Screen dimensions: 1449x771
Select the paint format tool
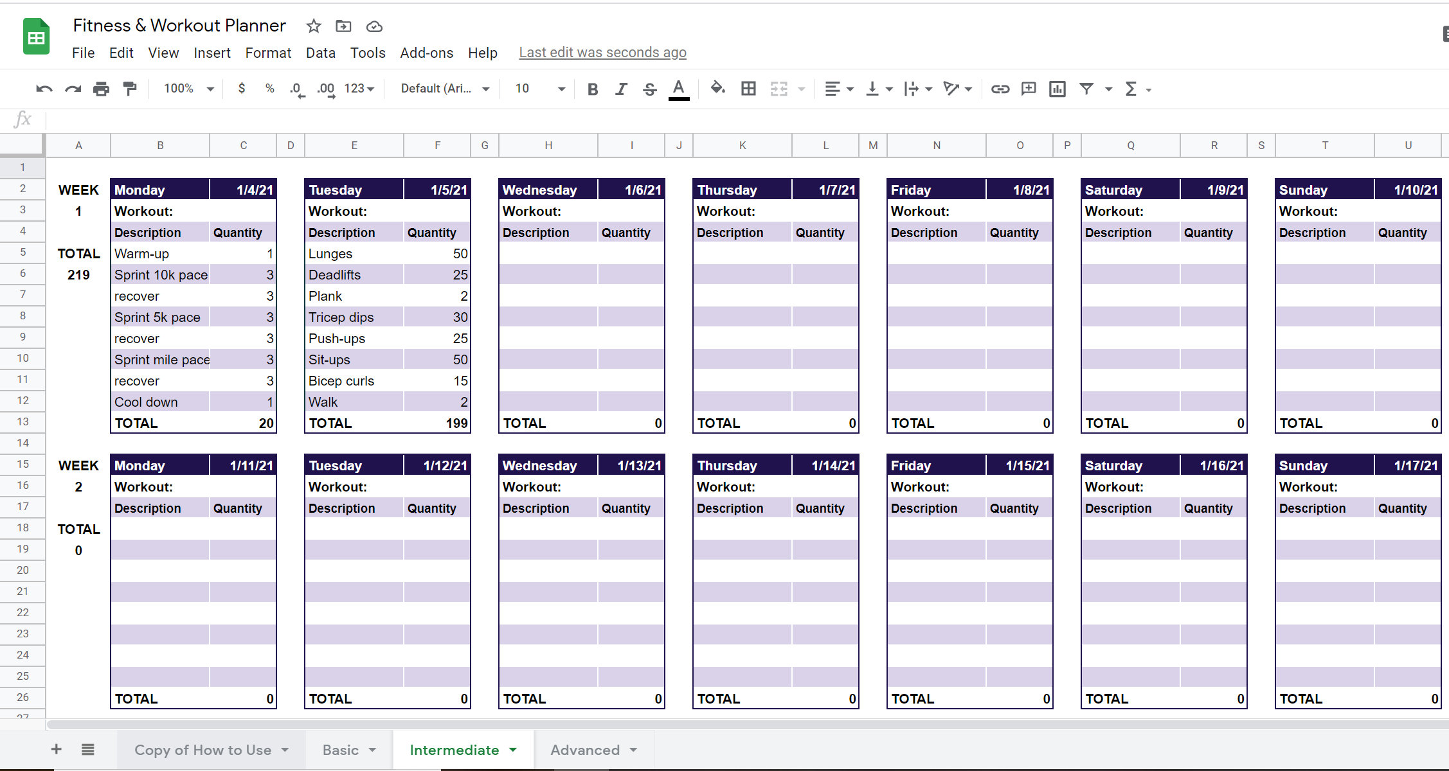point(130,89)
